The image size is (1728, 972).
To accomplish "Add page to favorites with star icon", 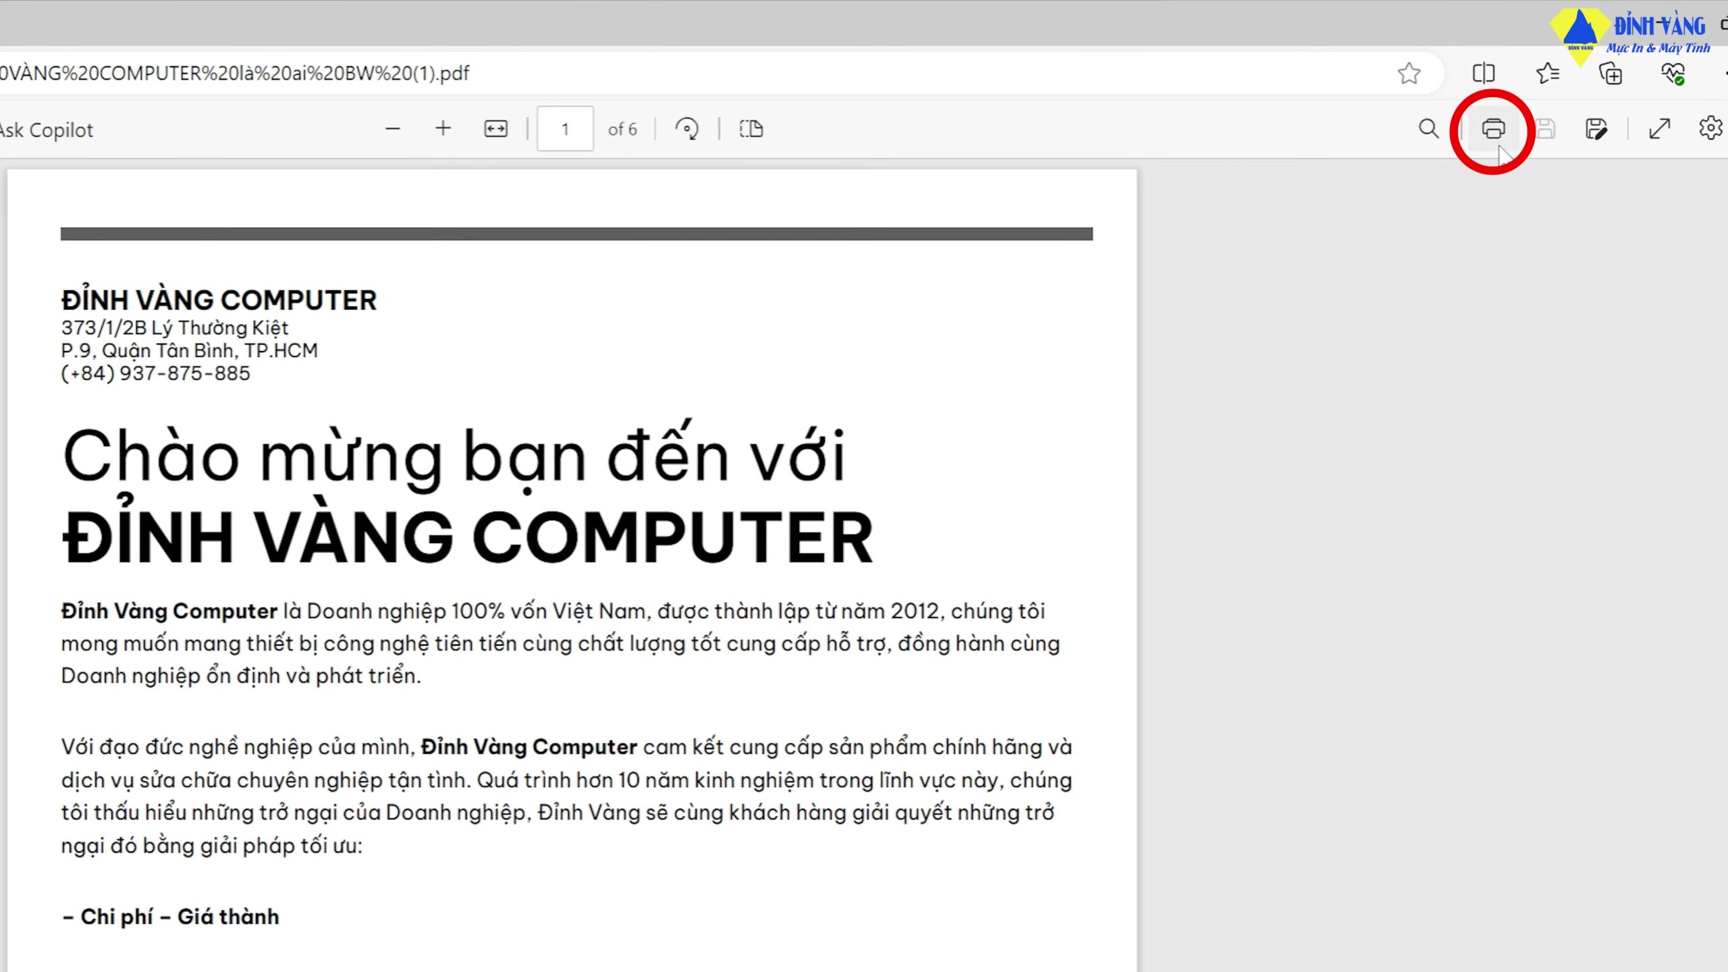I will pyautogui.click(x=1409, y=73).
